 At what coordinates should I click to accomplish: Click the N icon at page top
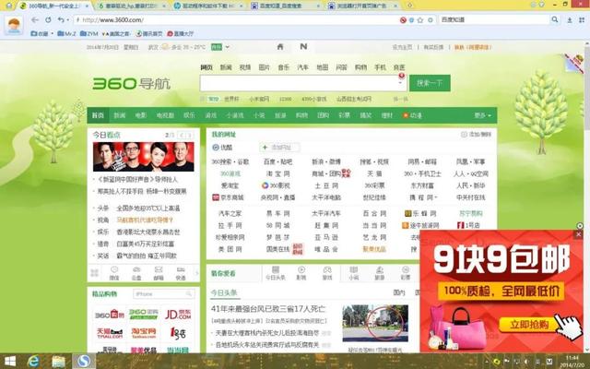(303, 46)
